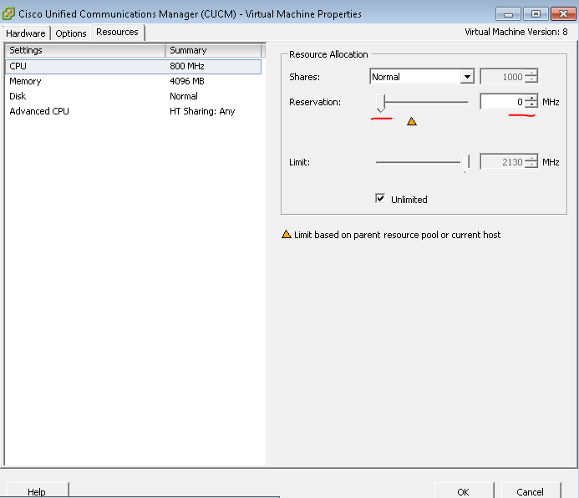Switch to the Options tab

pyautogui.click(x=70, y=33)
